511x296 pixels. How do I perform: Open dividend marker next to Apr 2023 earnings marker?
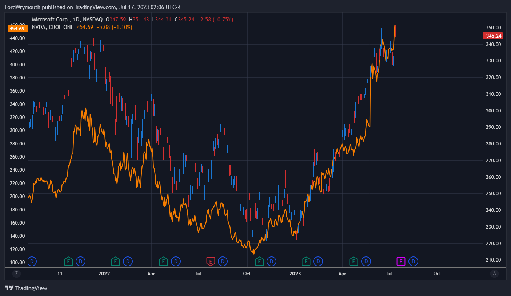pyautogui.click(x=366, y=261)
